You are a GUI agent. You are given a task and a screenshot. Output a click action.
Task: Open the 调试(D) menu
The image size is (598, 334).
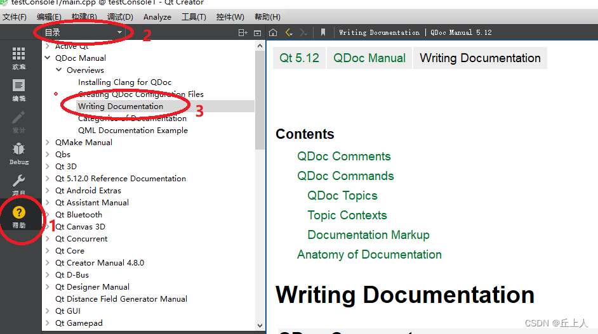[x=120, y=16]
